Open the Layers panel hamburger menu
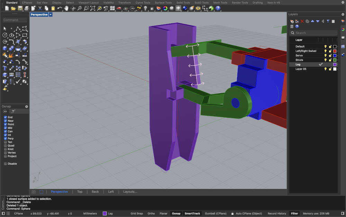This screenshot has width=346, height=217. coord(292,26)
